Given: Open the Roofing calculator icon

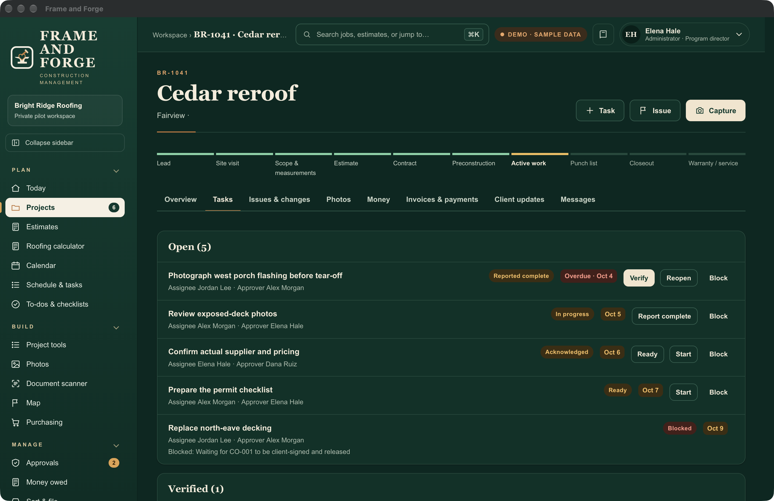Looking at the screenshot, I should click(16, 246).
